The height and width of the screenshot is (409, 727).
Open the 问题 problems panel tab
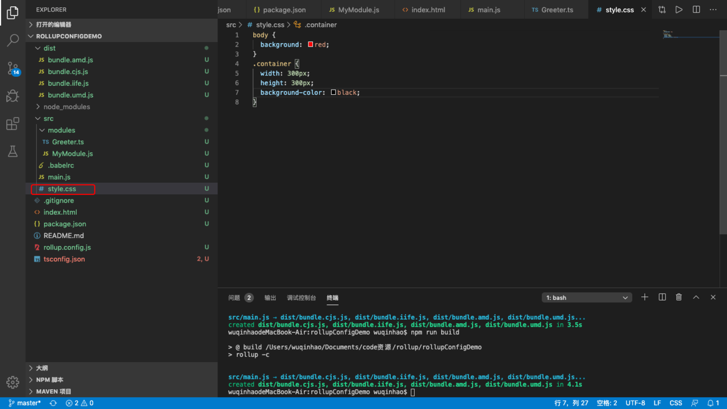pyautogui.click(x=240, y=298)
